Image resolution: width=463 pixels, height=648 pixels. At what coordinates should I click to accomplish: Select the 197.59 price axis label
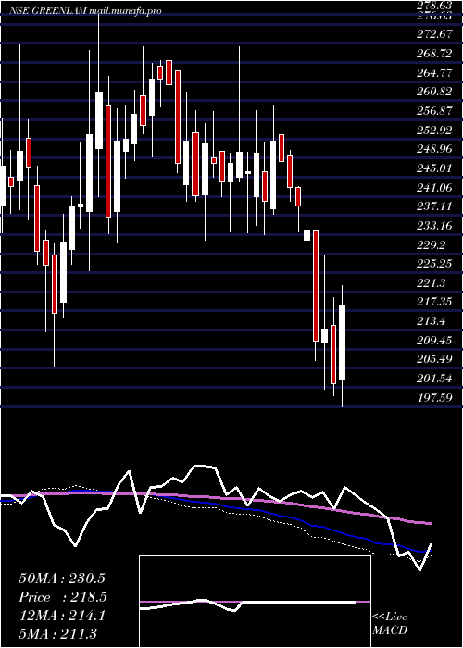[435, 397]
